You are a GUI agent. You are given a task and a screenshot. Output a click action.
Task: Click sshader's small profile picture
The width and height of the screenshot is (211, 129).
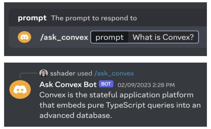(x=43, y=73)
